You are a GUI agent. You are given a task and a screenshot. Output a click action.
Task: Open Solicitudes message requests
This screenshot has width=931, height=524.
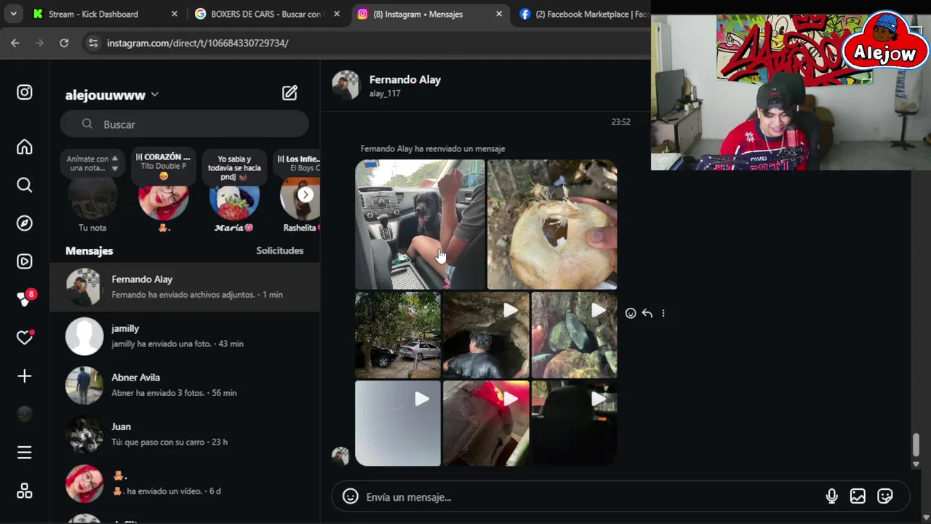[x=279, y=250]
